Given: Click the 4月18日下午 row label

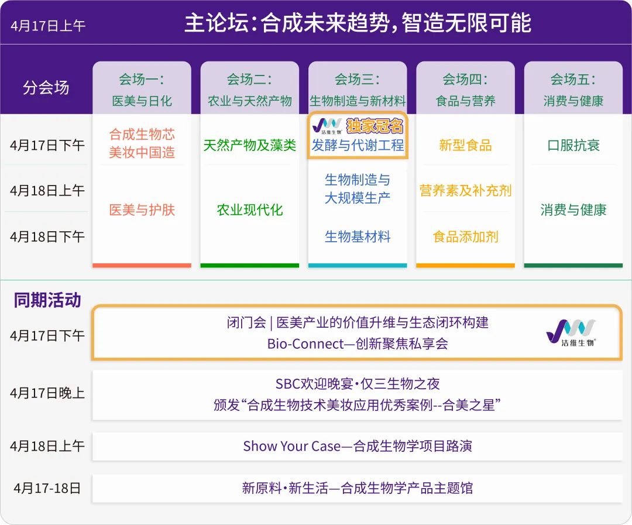Looking at the screenshot, I should (47, 236).
